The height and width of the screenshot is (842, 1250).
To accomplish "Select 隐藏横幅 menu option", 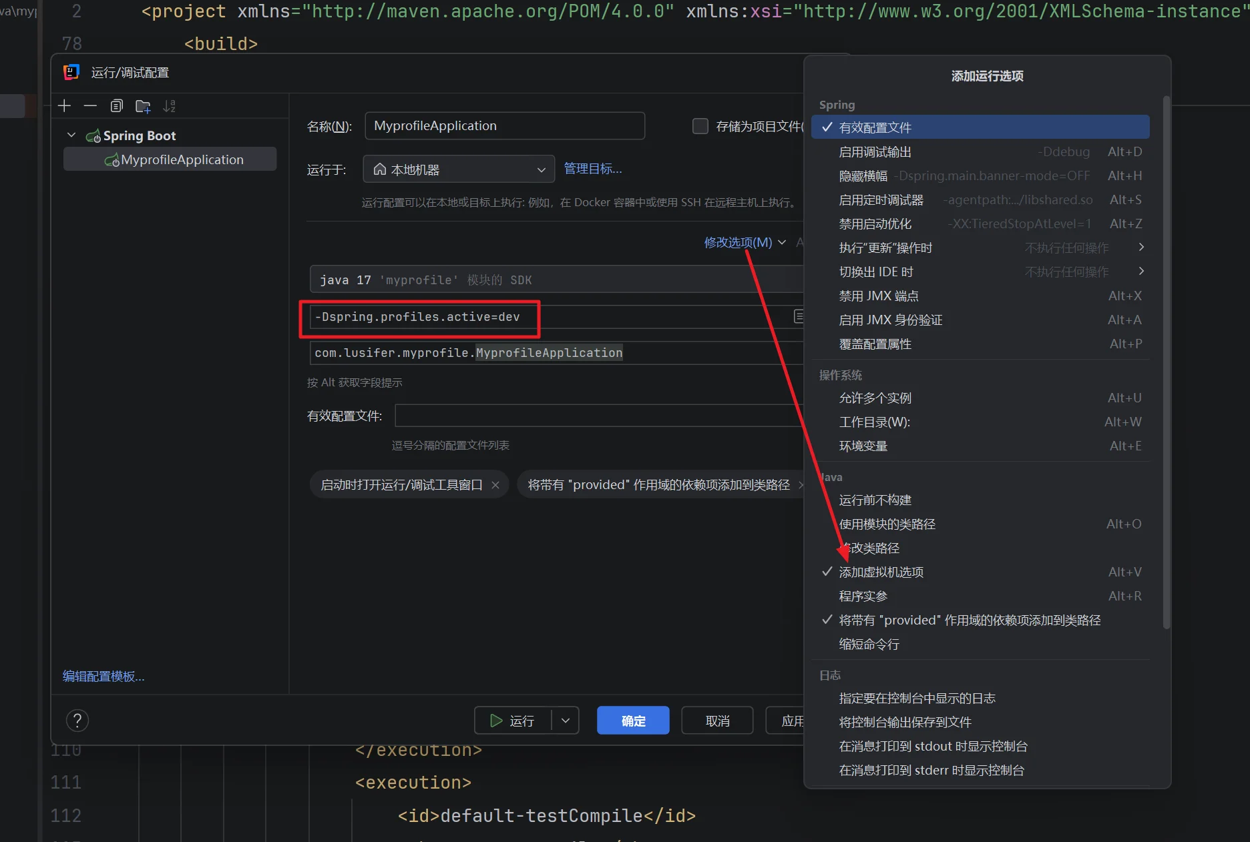I will [980, 175].
